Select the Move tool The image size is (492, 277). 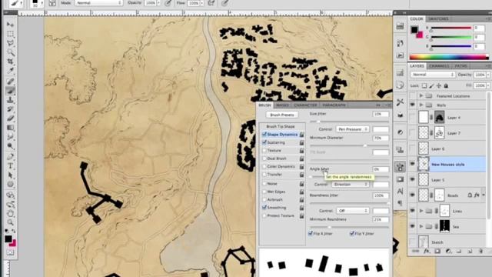(10, 25)
